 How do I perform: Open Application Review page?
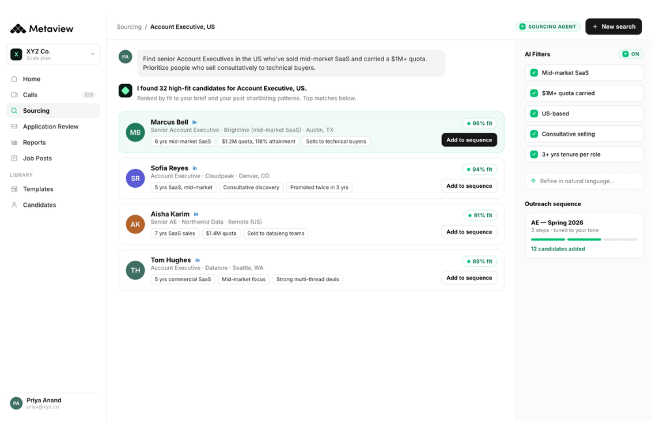coord(53,126)
